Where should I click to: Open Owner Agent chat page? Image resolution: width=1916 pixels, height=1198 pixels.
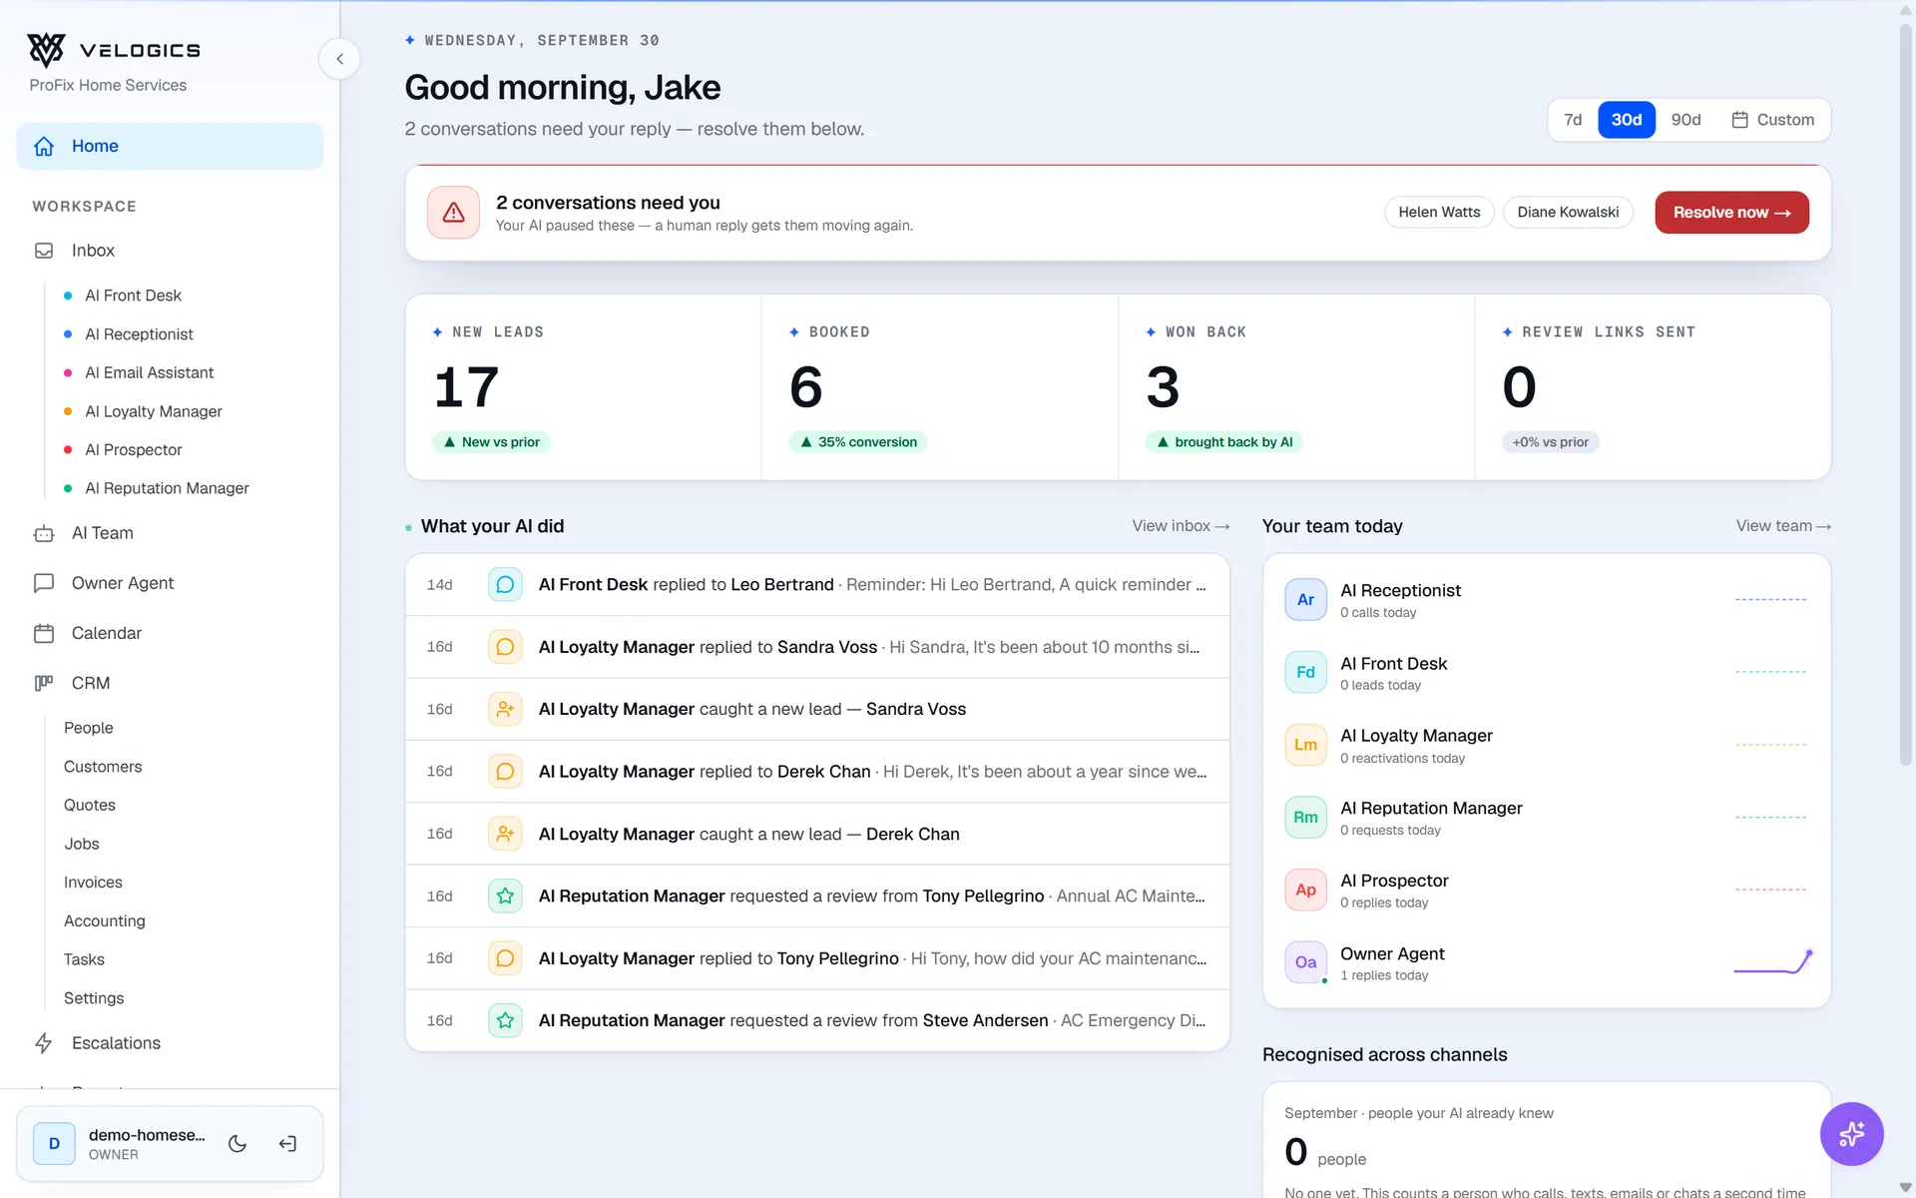tap(170, 583)
